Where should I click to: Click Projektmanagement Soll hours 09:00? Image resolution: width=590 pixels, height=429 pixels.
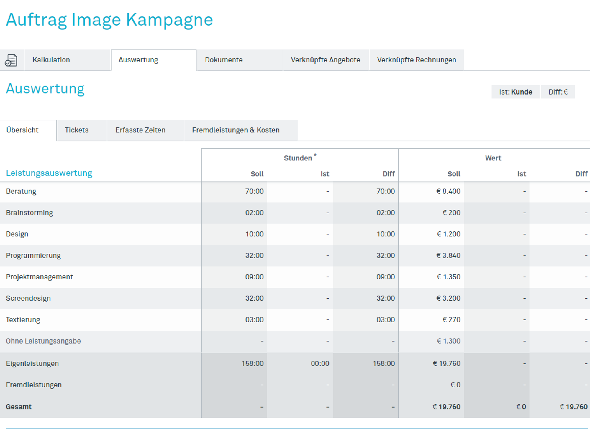tap(254, 277)
